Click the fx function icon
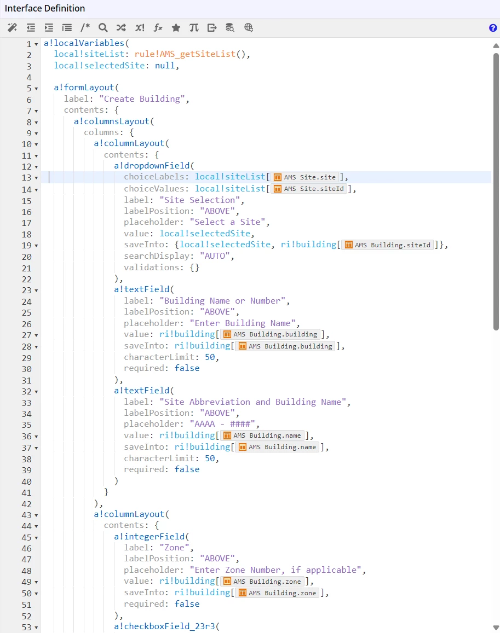Screen dimensions: 500x633 pos(158,27)
